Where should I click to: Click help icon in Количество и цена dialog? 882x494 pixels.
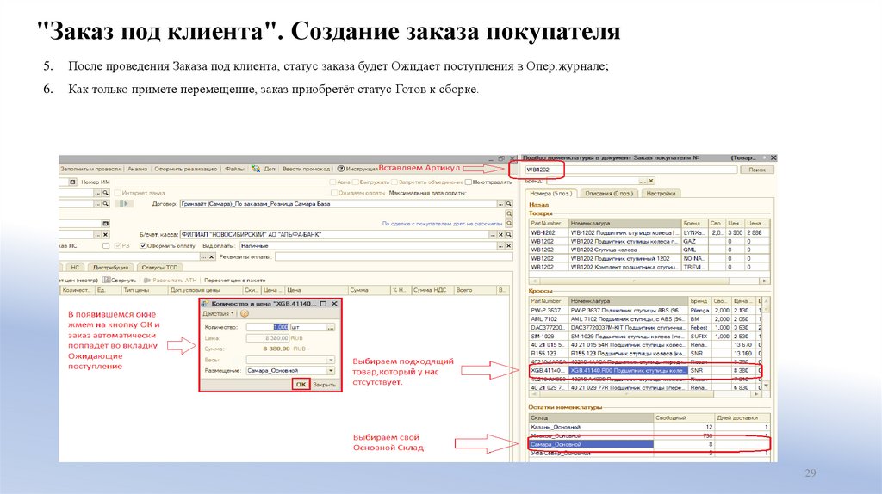[x=245, y=313]
